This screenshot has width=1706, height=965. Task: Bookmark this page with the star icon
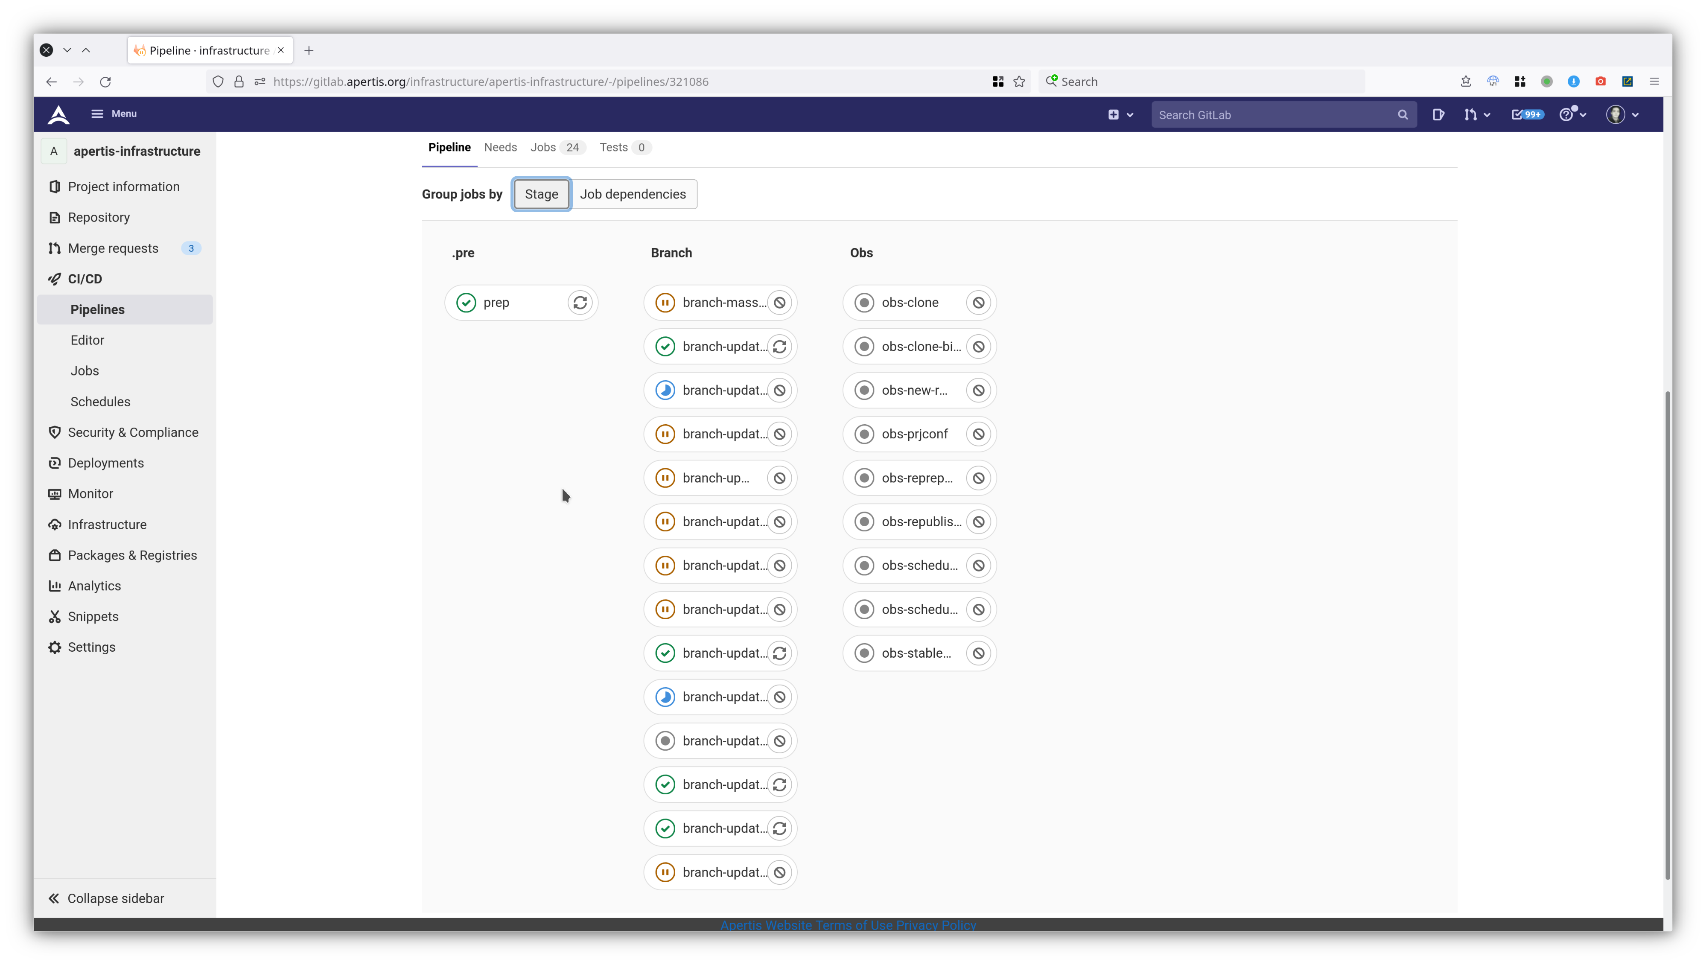pyautogui.click(x=1019, y=82)
